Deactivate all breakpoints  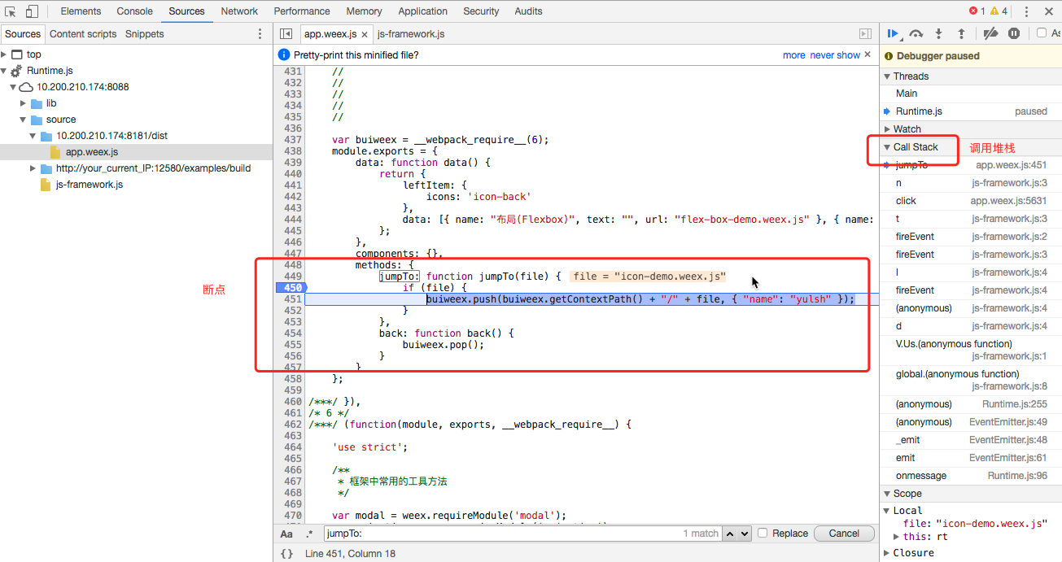click(990, 33)
